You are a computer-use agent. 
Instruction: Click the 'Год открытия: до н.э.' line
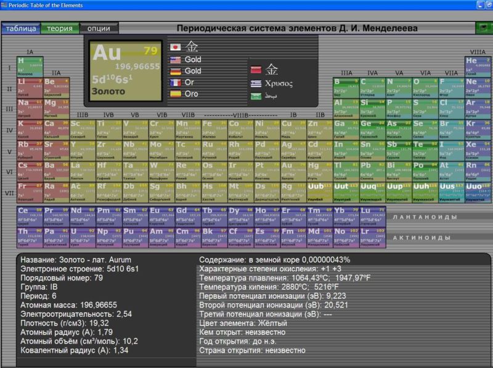click(x=238, y=341)
